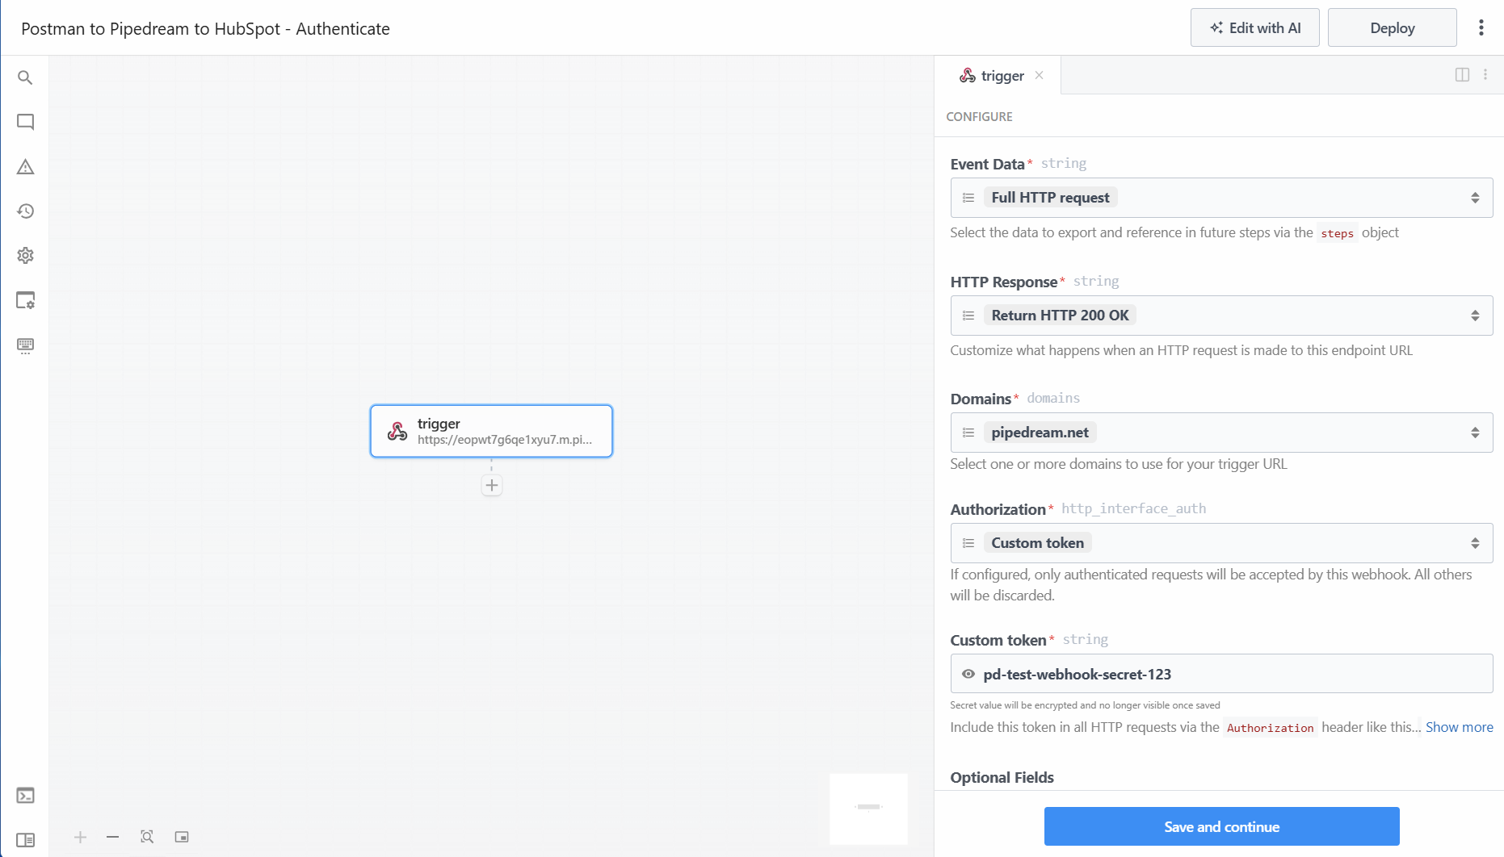
Task: Open workflow settings from sidebar
Action: pos(25,256)
